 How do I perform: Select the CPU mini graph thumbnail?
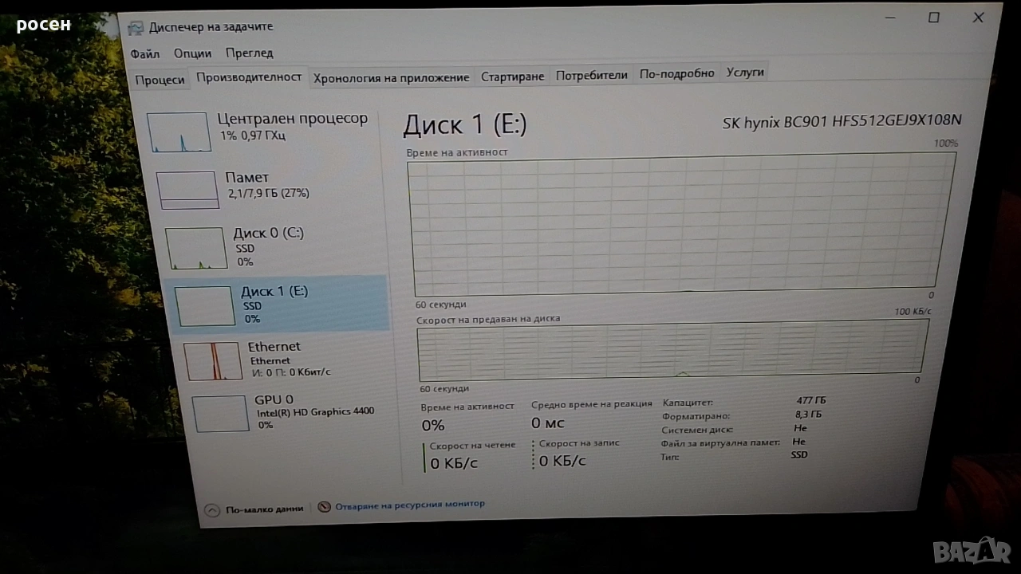click(179, 132)
